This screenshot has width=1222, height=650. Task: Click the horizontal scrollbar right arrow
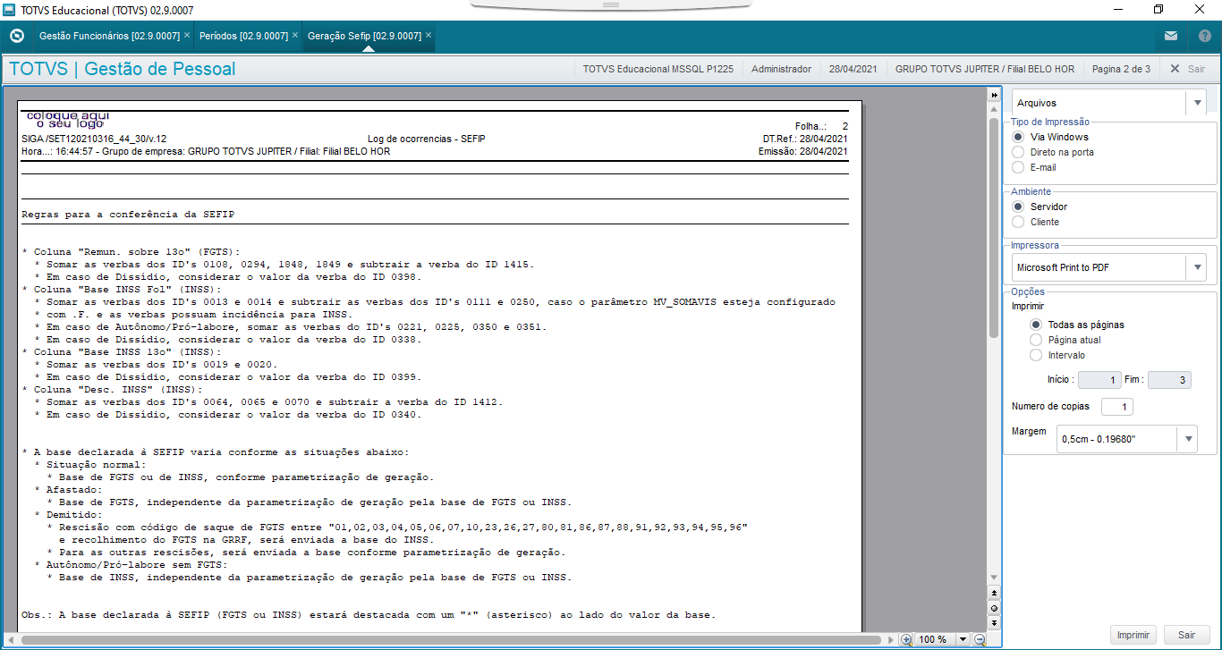pos(889,640)
